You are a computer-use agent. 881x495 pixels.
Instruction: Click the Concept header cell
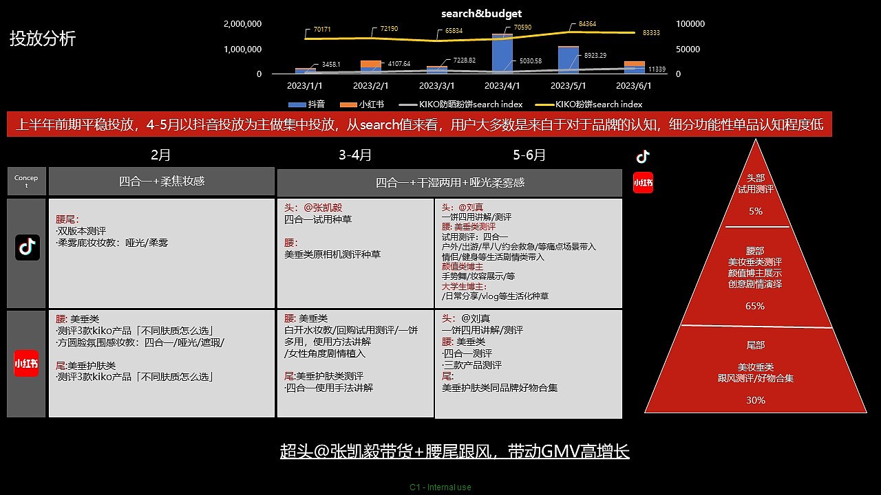tap(26, 181)
